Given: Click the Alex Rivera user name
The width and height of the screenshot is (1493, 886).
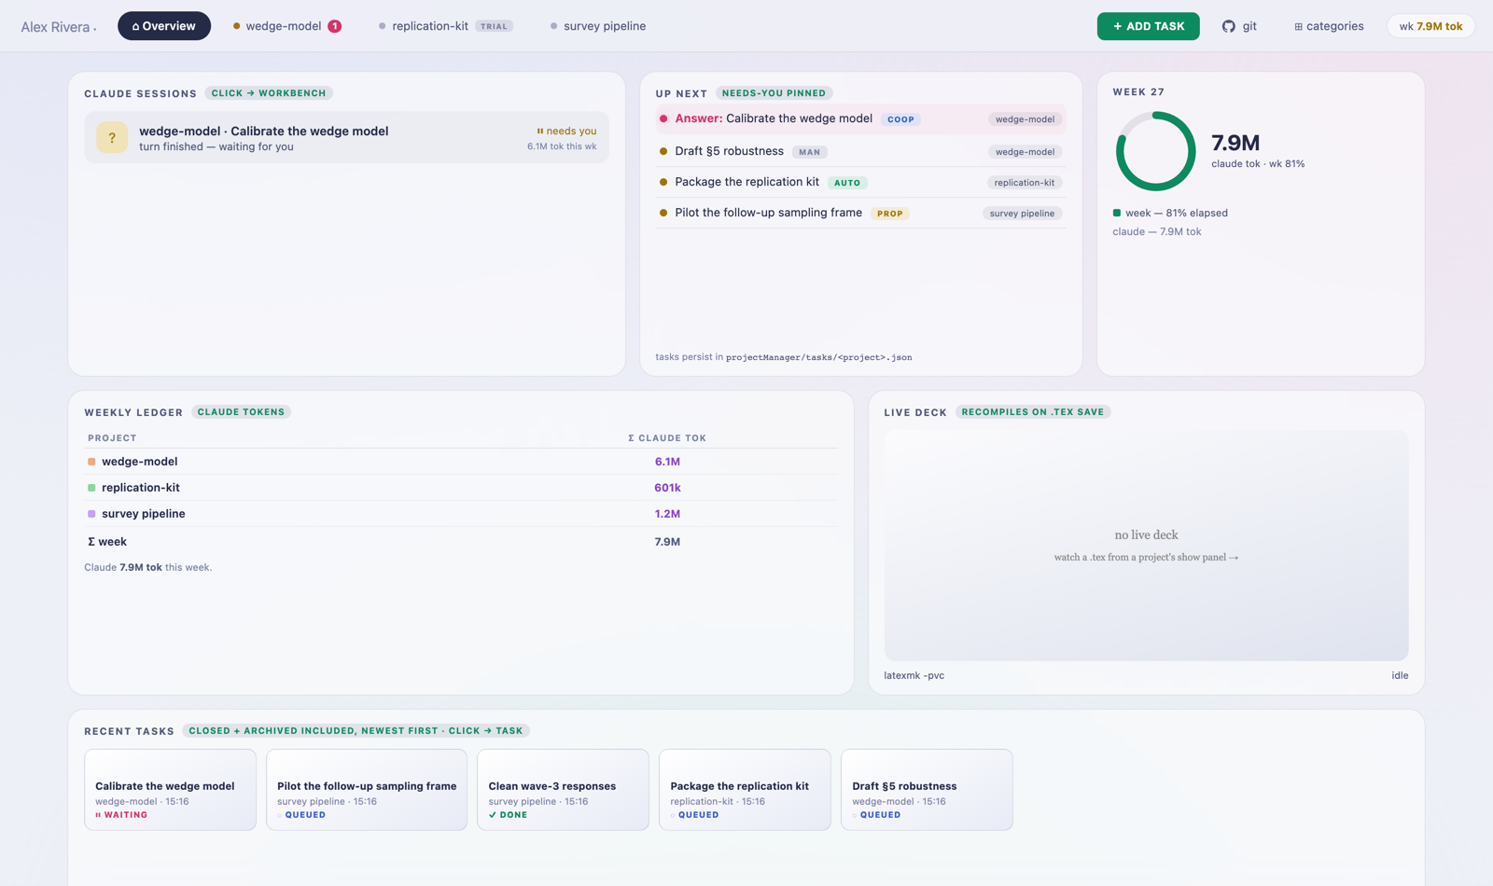Looking at the screenshot, I should click(58, 27).
